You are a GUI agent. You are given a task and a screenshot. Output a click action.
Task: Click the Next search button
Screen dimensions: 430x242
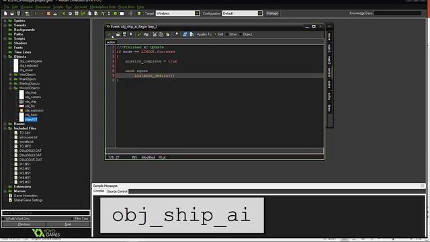(68, 224)
